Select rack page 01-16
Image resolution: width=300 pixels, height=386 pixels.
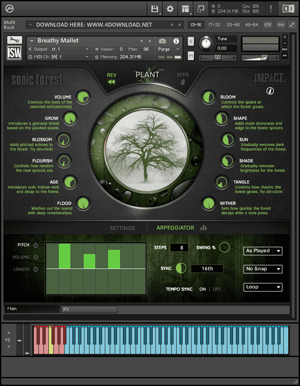pos(196,24)
